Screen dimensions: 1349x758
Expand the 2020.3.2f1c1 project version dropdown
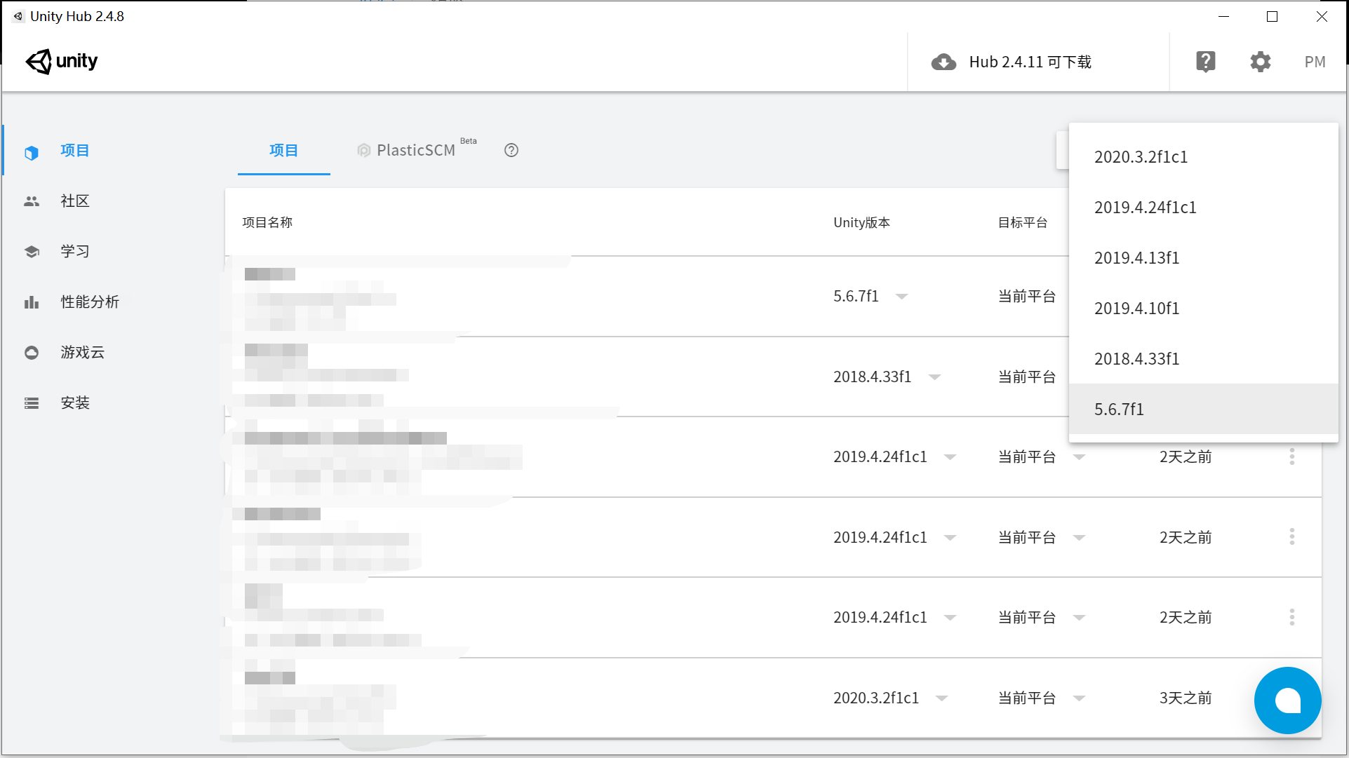pos(942,698)
